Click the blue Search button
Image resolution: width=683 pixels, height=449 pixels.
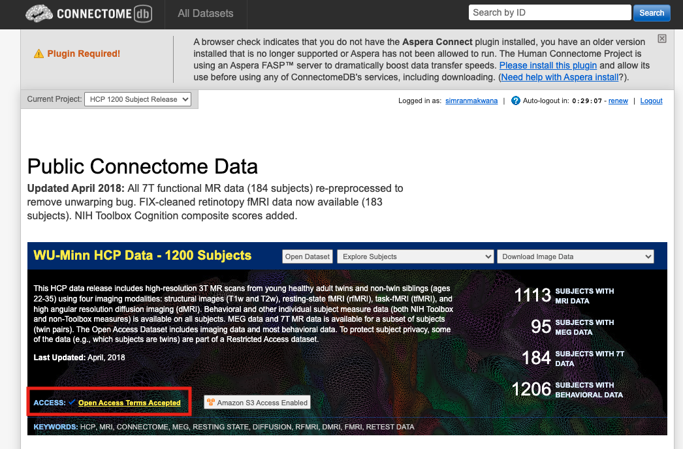[x=652, y=12]
